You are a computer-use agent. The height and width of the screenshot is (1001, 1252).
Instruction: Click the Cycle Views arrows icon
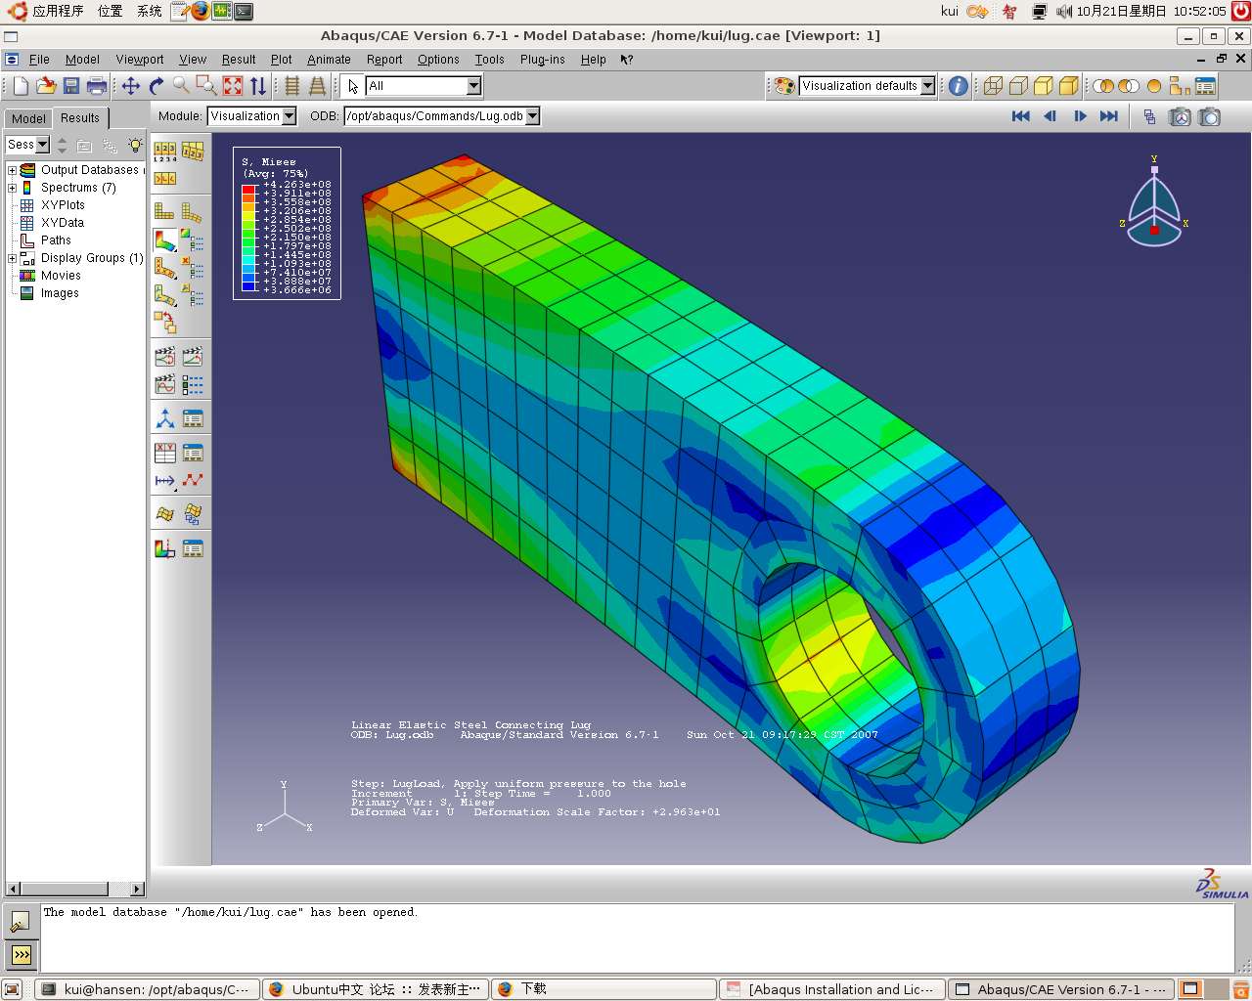257,86
